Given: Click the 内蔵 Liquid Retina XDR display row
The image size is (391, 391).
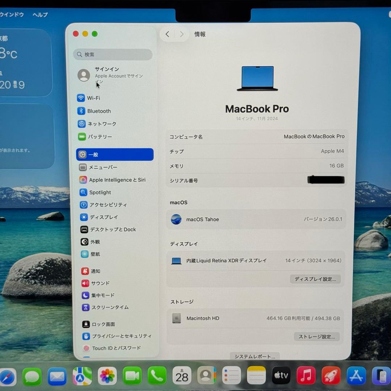Looking at the screenshot, I should click(256, 261).
